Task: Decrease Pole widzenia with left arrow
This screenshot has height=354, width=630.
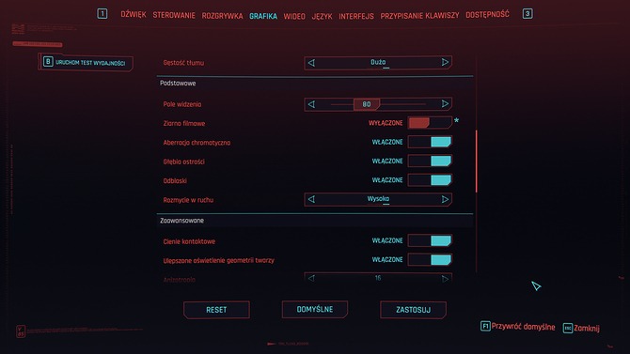Action: pyautogui.click(x=311, y=104)
